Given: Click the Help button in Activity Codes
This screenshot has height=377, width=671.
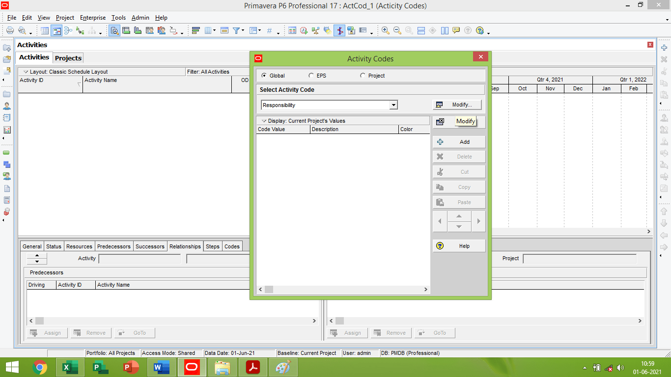Looking at the screenshot, I should (459, 246).
